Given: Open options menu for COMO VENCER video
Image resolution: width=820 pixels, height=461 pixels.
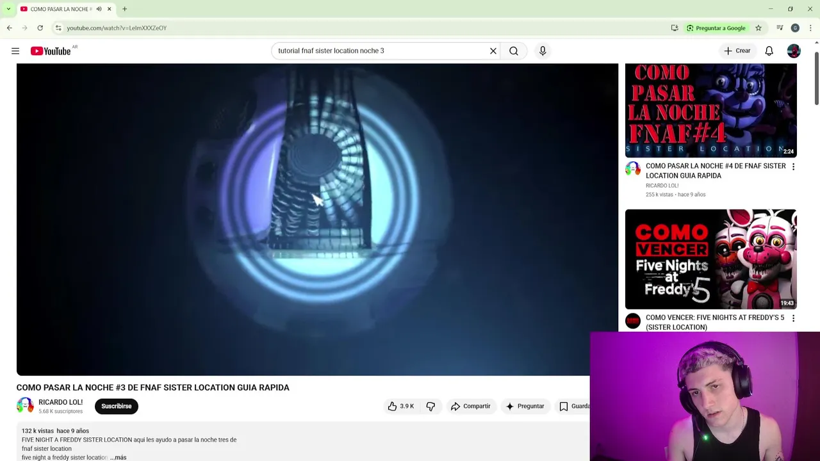Looking at the screenshot, I should coord(793,318).
